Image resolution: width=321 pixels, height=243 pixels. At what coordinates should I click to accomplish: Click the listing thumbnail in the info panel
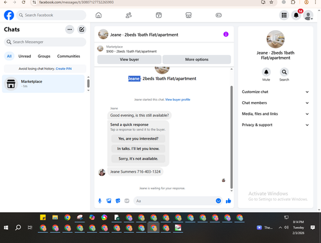(x=275, y=39)
